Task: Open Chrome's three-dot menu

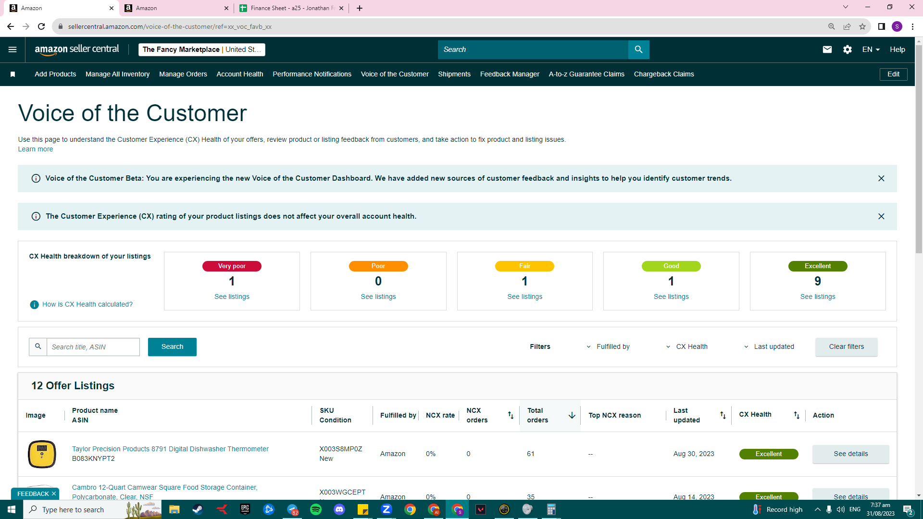Action: tap(912, 26)
